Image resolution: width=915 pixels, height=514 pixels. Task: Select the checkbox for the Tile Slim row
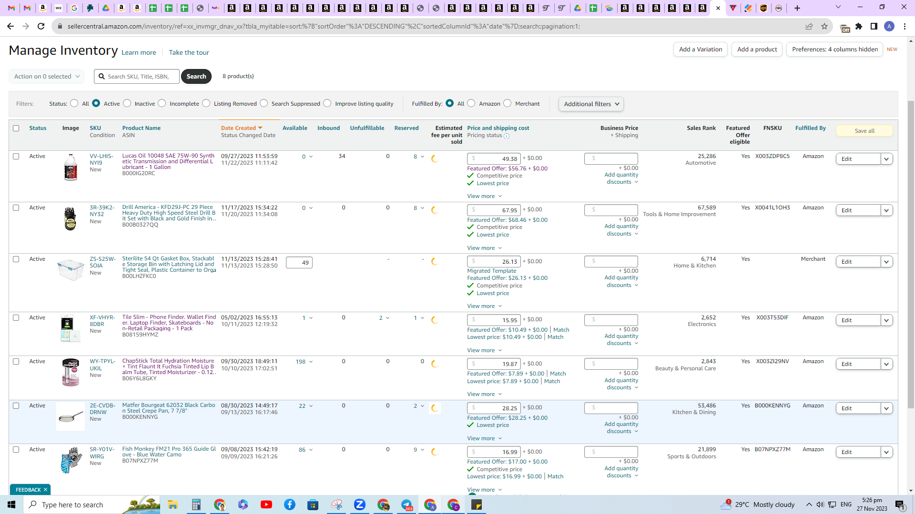pyautogui.click(x=16, y=317)
